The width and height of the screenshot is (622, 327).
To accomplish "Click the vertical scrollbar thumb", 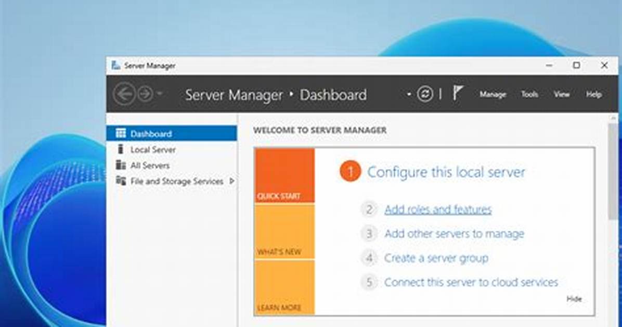I will click(x=613, y=171).
